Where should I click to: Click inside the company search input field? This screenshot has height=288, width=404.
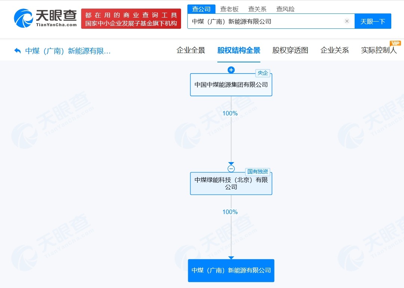pyautogui.click(x=262, y=21)
